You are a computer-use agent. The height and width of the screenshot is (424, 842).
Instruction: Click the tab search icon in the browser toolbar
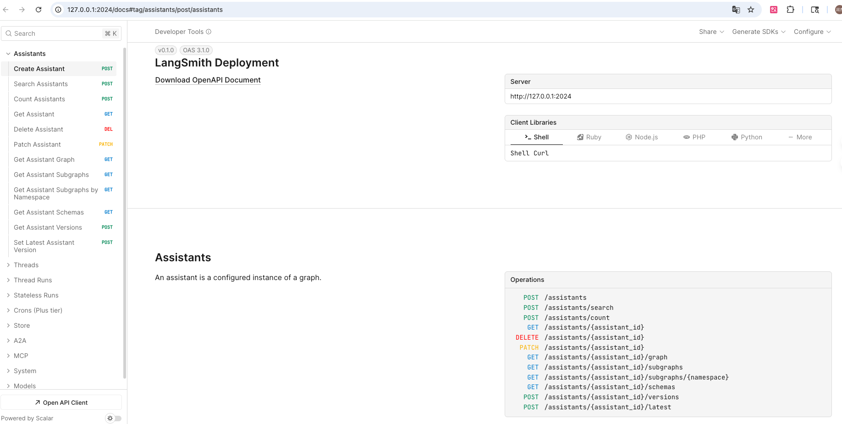pyautogui.click(x=815, y=10)
